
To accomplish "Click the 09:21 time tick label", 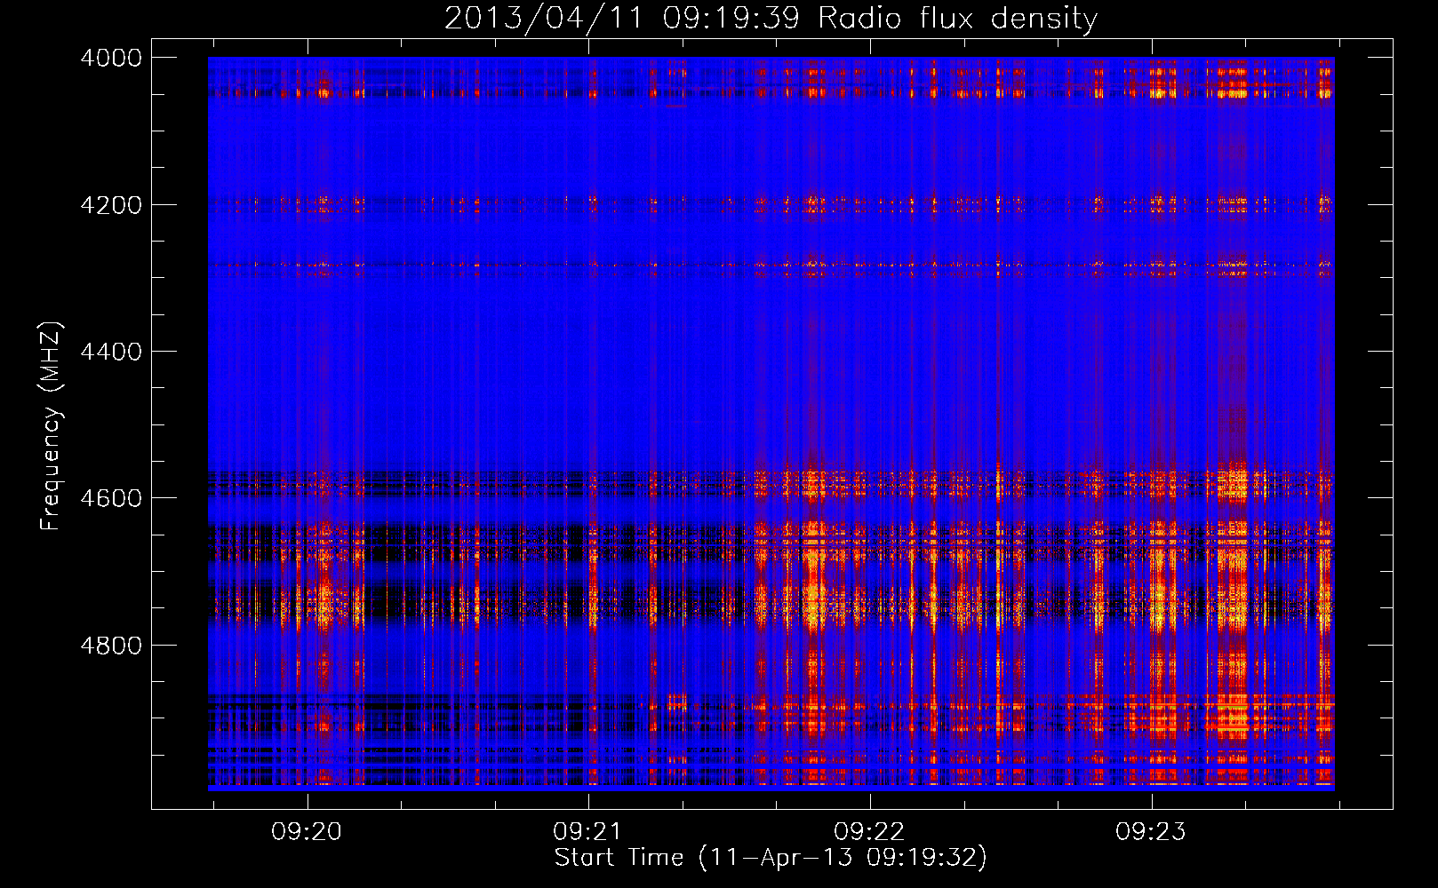I will coord(587,832).
